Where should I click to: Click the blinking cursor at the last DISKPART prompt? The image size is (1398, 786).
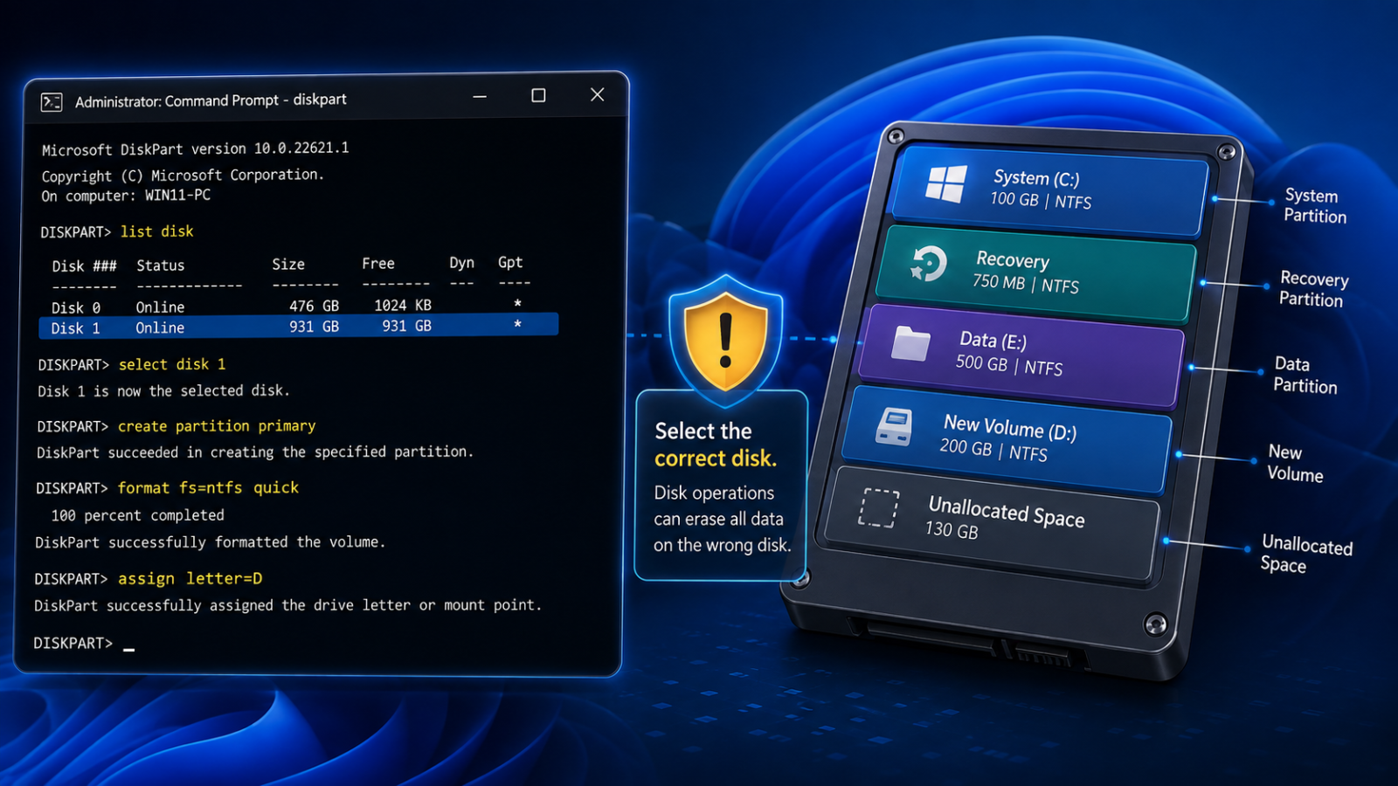pyautogui.click(x=129, y=648)
